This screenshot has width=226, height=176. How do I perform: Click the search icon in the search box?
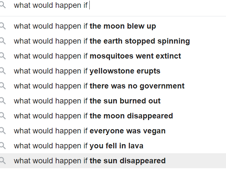click(3, 5)
